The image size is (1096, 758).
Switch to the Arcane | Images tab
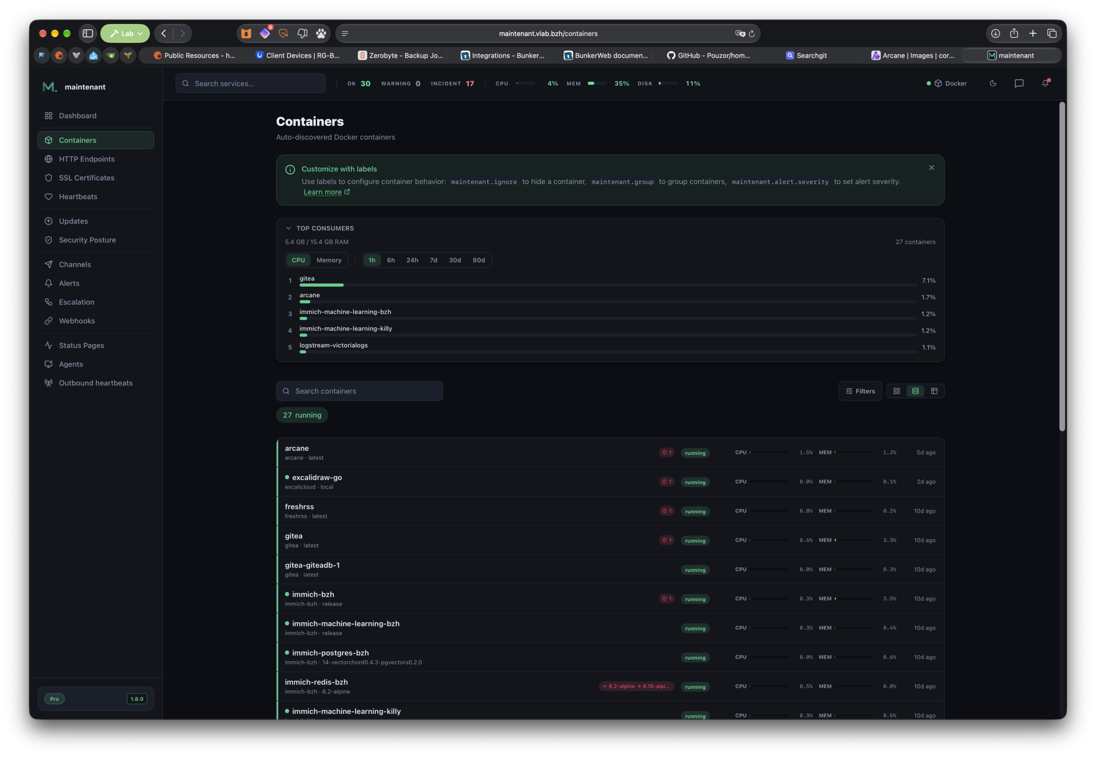912,55
